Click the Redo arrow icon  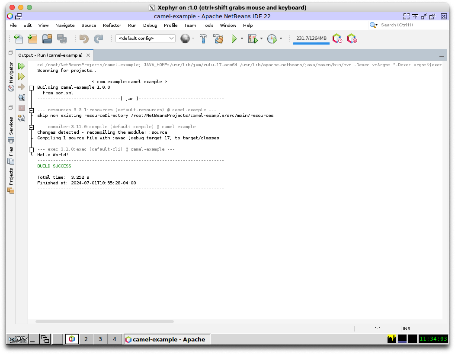(99, 39)
